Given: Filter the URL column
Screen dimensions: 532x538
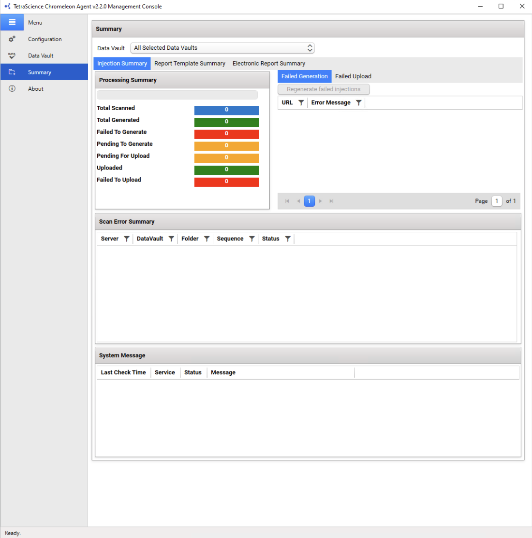Looking at the screenshot, I should (x=301, y=102).
